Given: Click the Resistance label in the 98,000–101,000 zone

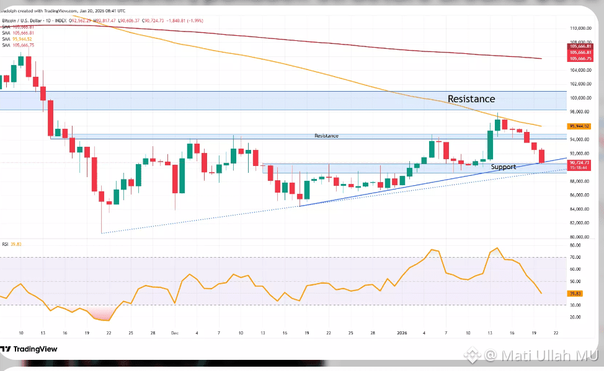Looking at the screenshot, I should pyautogui.click(x=471, y=99).
